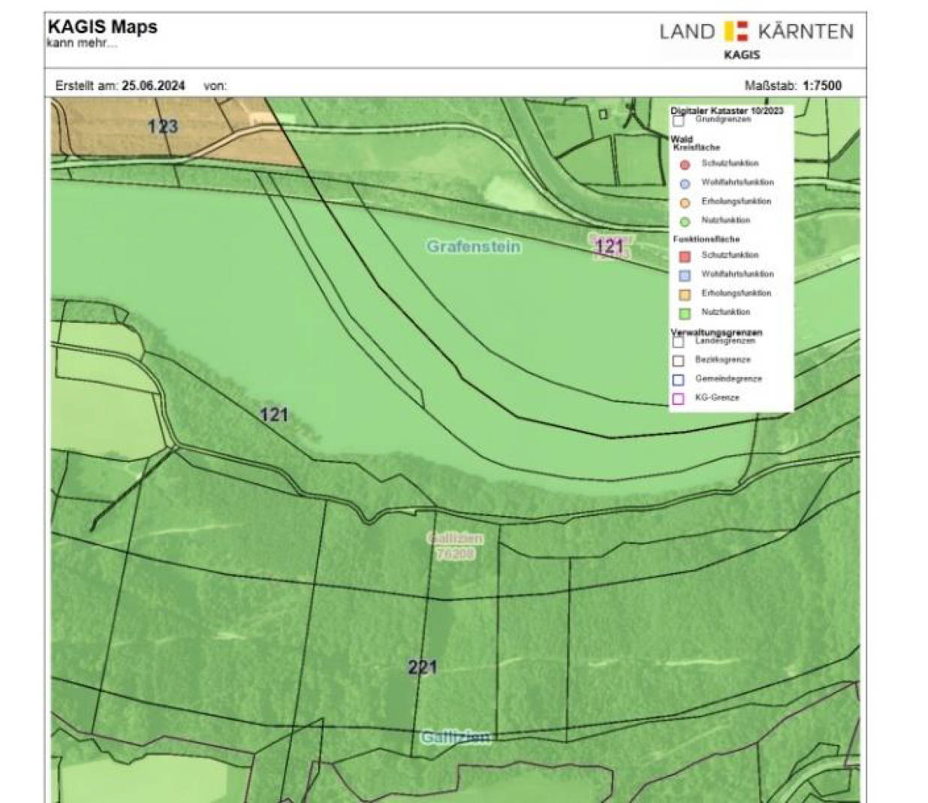Click the 'KAGIS Maps' title text

pyautogui.click(x=103, y=27)
